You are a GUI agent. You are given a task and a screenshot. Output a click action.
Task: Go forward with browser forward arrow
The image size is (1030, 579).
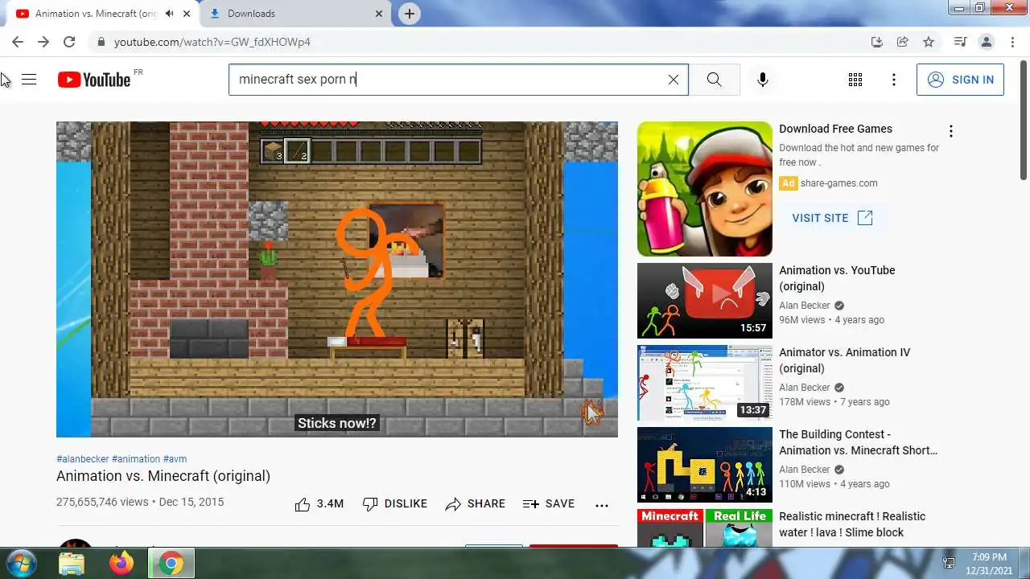click(x=43, y=42)
